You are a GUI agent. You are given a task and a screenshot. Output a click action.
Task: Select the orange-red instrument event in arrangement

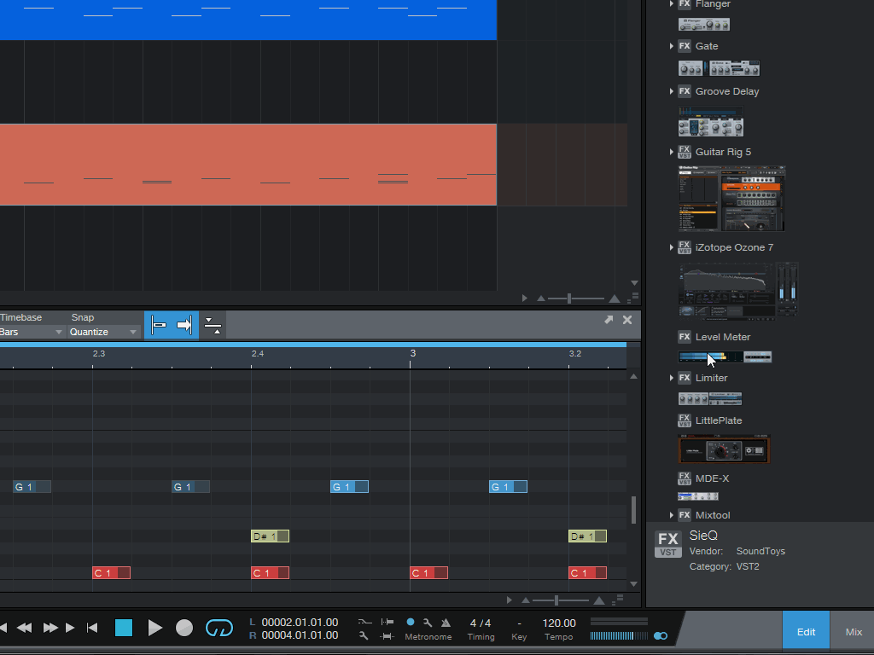click(x=248, y=165)
